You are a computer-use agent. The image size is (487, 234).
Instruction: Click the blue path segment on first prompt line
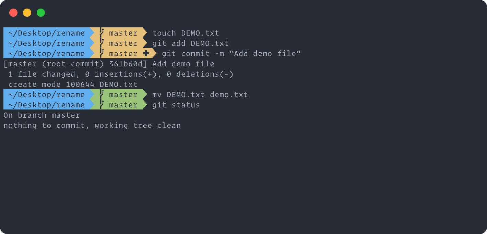[47, 33]
